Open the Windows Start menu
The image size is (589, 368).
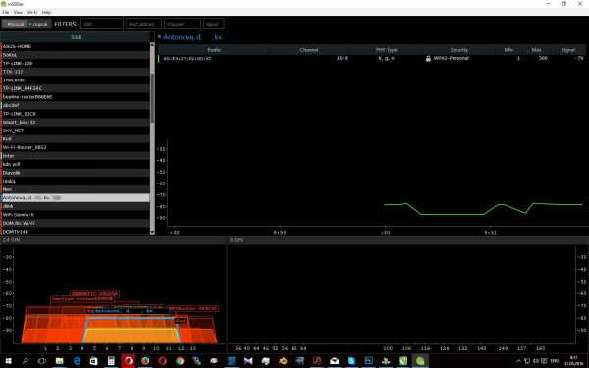click(8, 361)
